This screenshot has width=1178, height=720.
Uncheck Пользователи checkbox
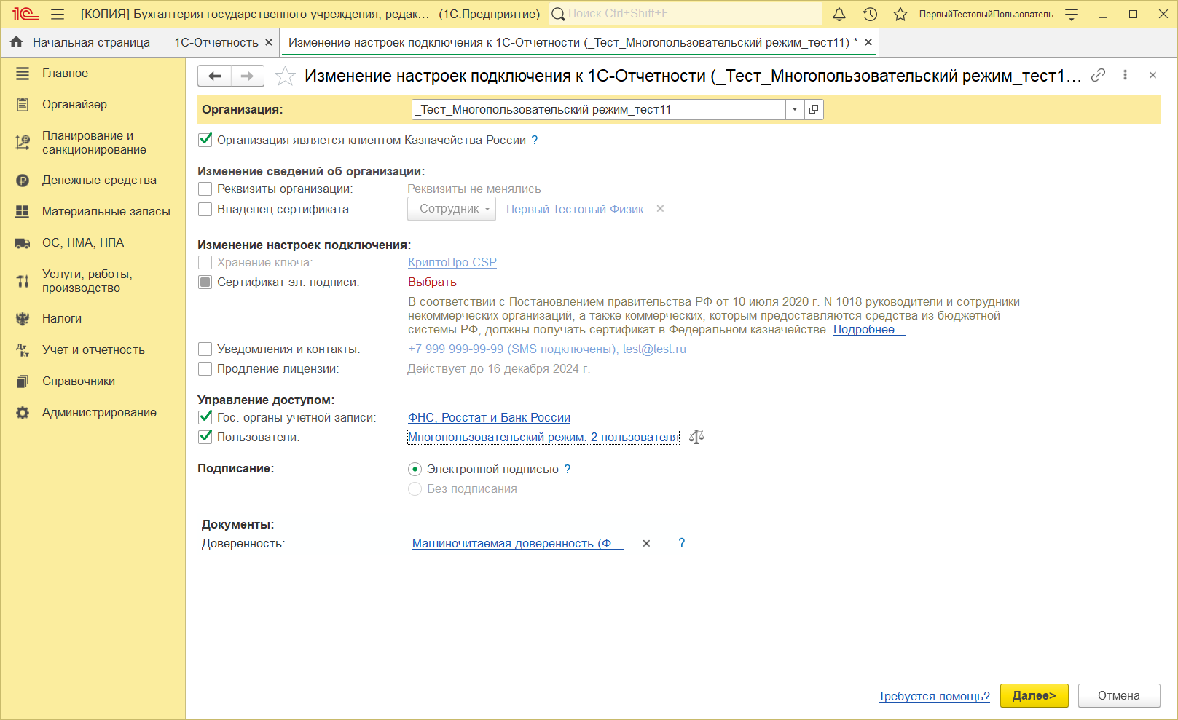click(x=205, y=437)
